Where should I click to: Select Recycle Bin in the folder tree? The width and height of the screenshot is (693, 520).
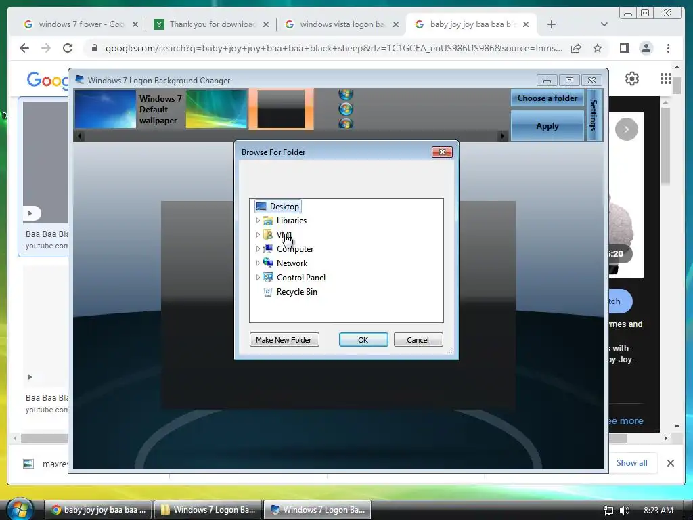click(x=296, y=291)
